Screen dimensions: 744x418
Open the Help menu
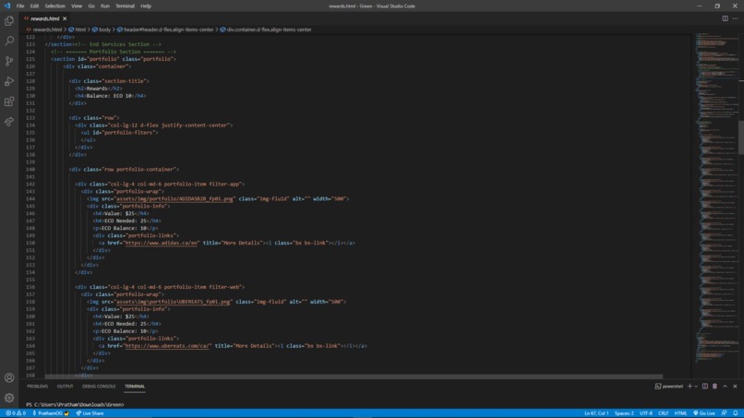(146, 6)
